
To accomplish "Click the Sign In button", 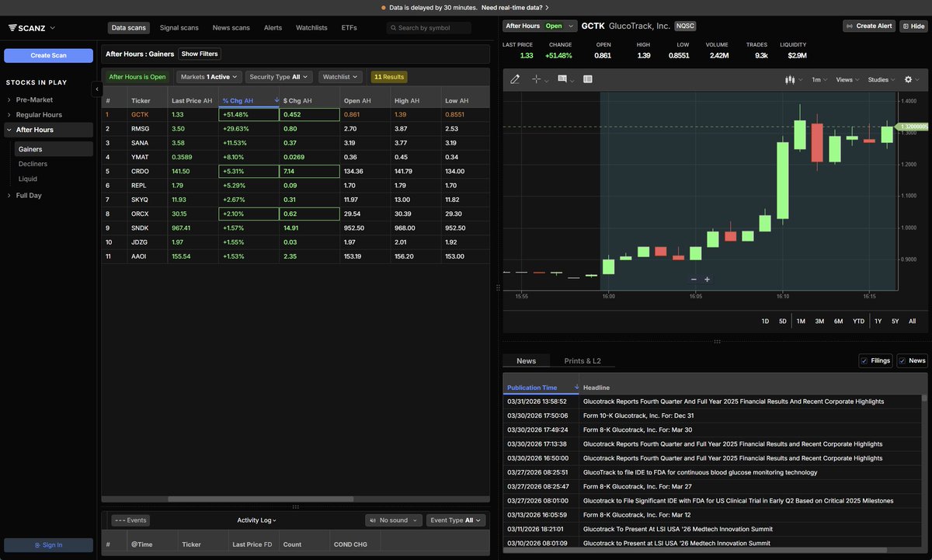I will click(48, 545).
